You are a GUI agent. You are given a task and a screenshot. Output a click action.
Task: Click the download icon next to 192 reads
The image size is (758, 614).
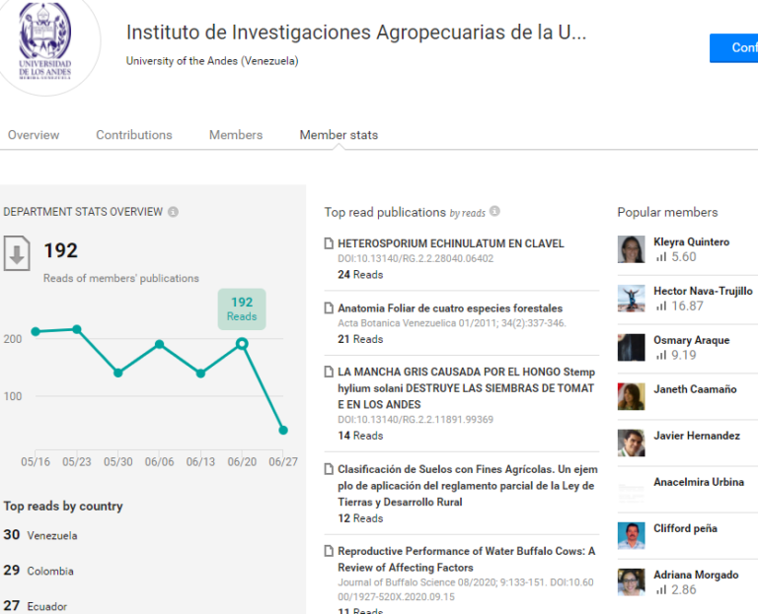[x=17, y=253]
